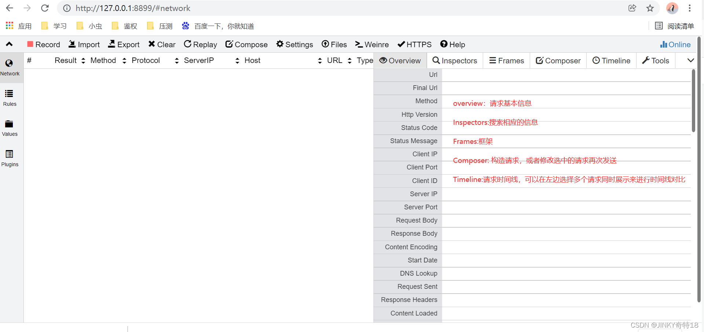Open the Plugins panel
Viewport: 704px width, 332px height.
10,158
